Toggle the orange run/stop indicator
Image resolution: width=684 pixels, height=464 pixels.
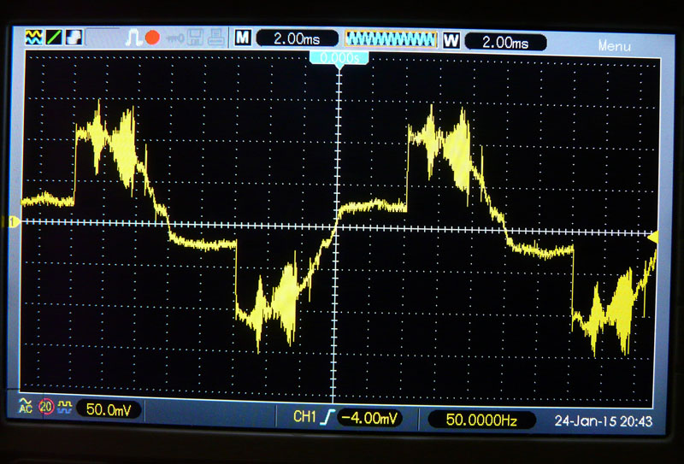[152, 38]
